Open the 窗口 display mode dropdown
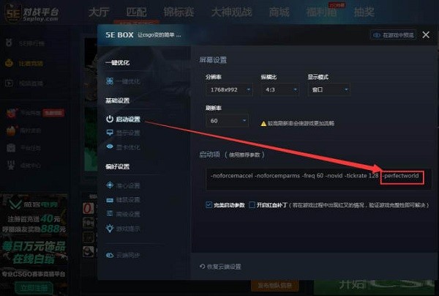Image resolution: width=439 pixels, height=296 pixels. point(329,89)
